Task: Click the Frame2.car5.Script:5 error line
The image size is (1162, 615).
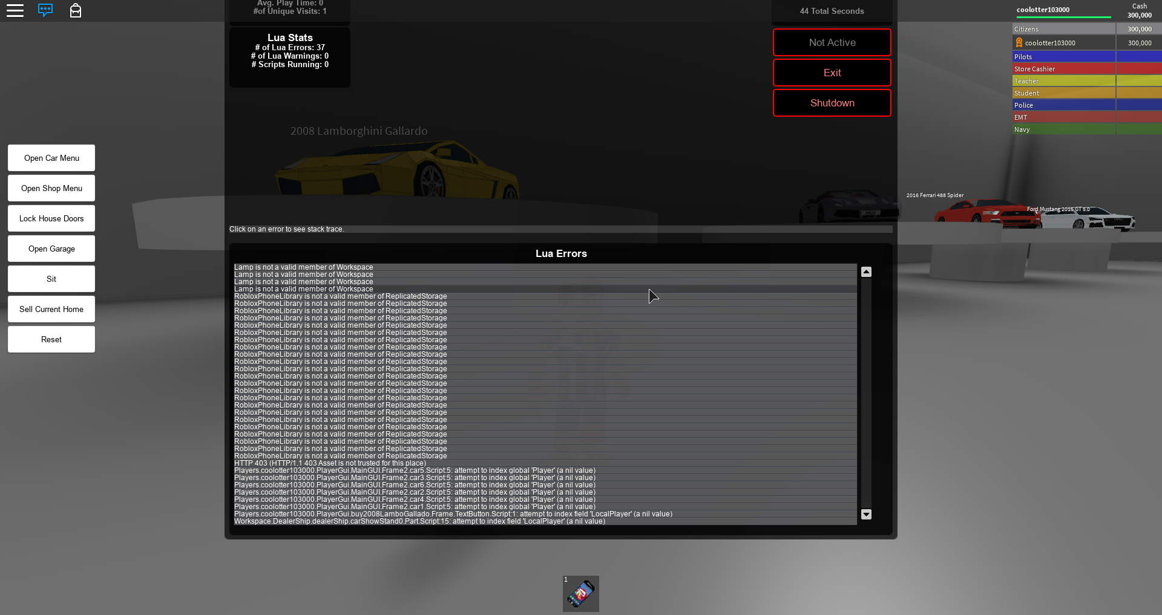Action: coord(545,470)
